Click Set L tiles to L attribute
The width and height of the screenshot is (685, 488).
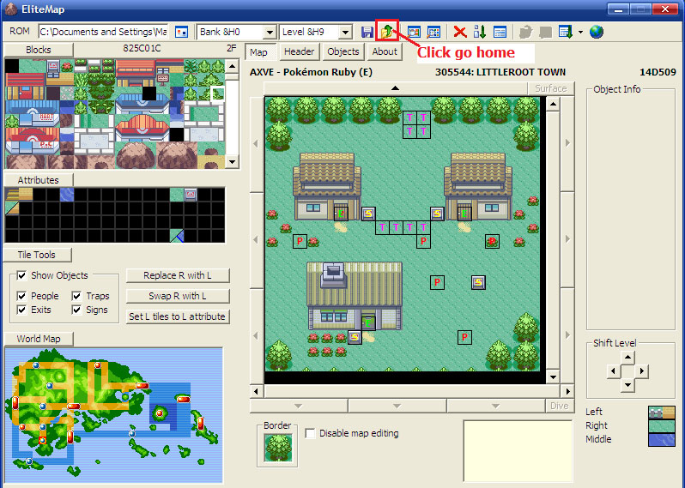pos(178,316)
